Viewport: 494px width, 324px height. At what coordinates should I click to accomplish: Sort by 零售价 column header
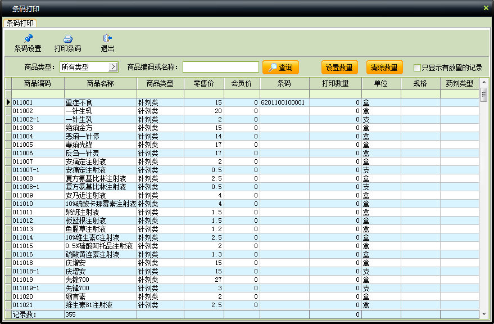[x=204, y=84]
